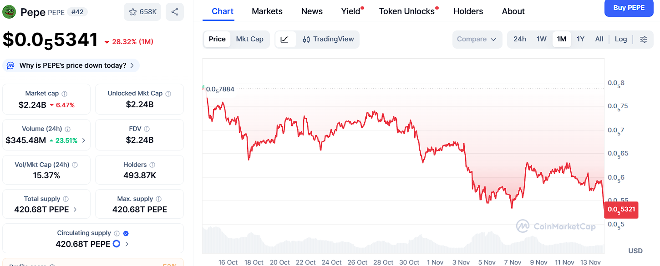Switch chart to Mkt Cap view
Image resolution: width=660 pixels, height=266 pixels.
[x=249, y=40]
